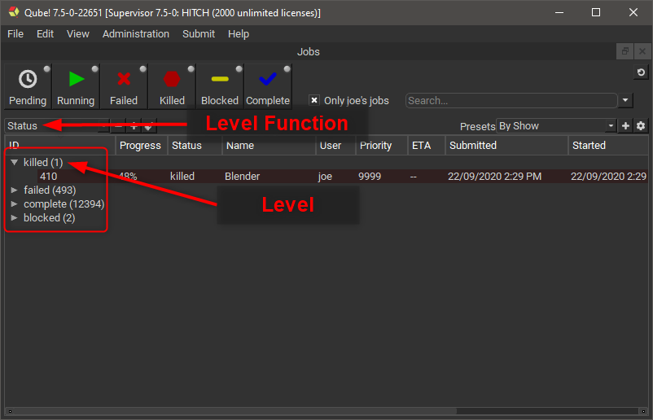Toggle the Blocked jobs filter
This screenshot has width=653, height=420.
pyautogui.click(x=220, y=87)
